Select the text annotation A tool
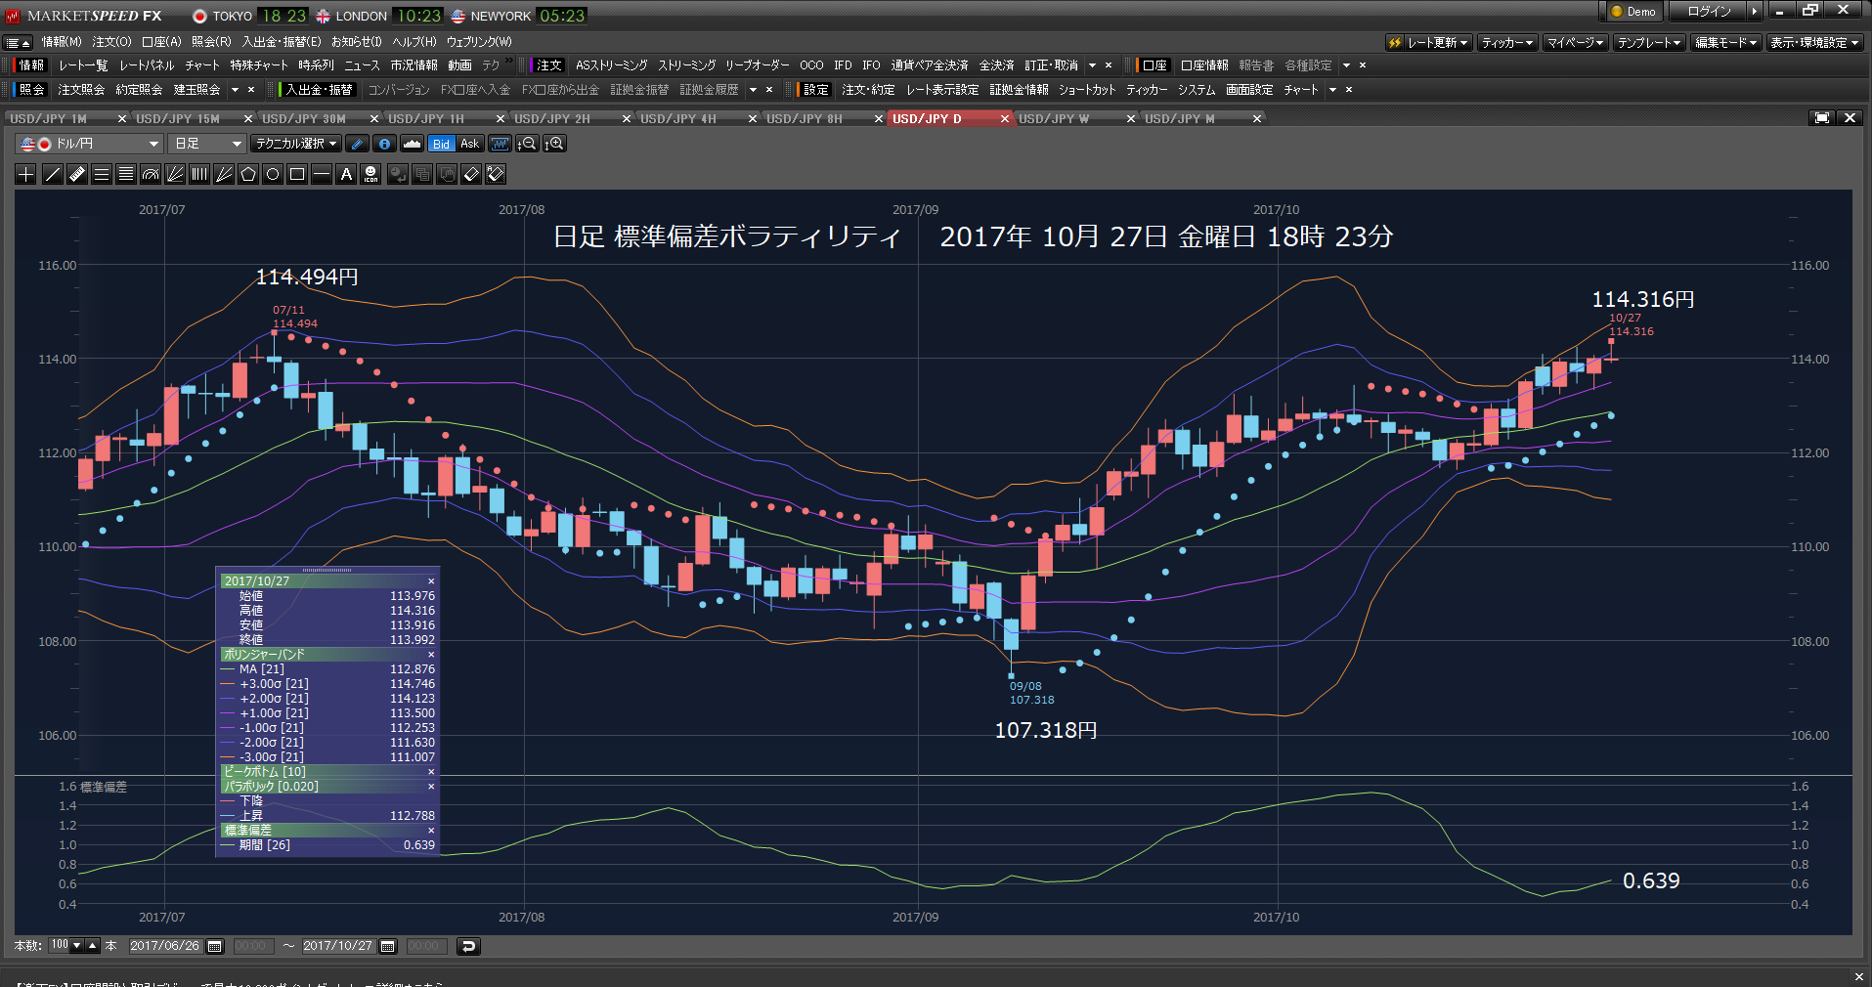1872x987 pixels. click(345, 174)
